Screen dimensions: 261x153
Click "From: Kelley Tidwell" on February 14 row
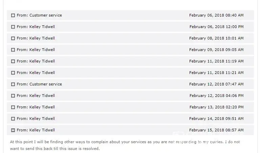point(36,119)
